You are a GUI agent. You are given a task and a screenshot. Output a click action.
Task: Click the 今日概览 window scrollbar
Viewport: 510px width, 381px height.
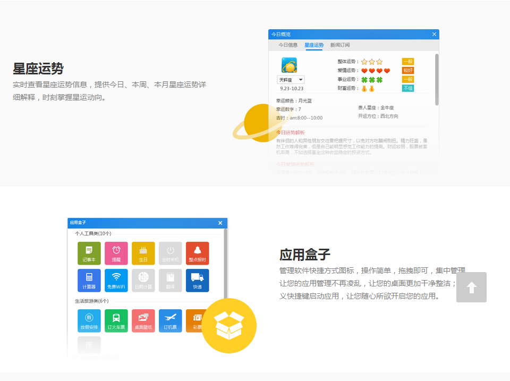tap(437, 80)
